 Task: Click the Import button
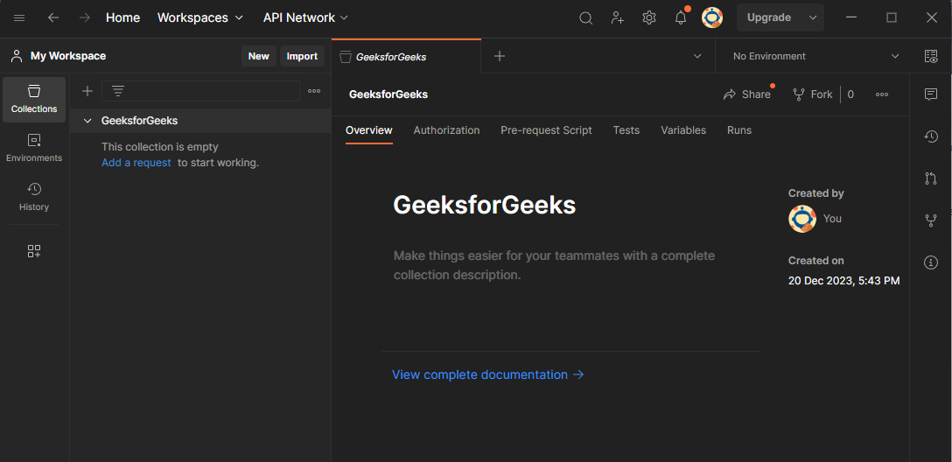(x=302, y=56)
